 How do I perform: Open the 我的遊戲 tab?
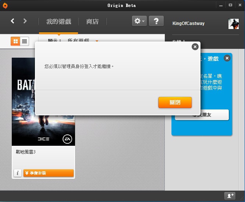point(58,22)
